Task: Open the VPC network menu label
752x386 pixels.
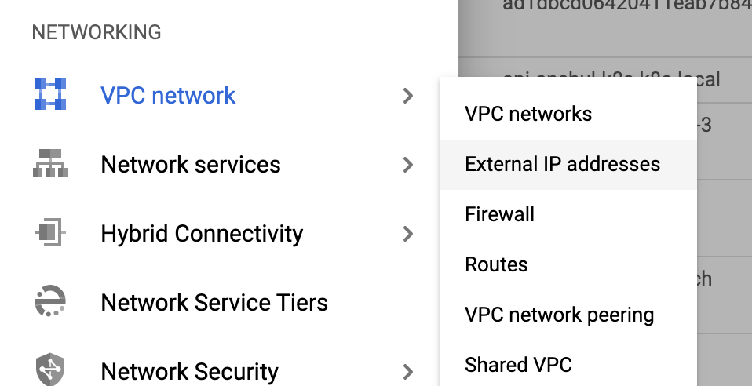Action: click(168, 96)
